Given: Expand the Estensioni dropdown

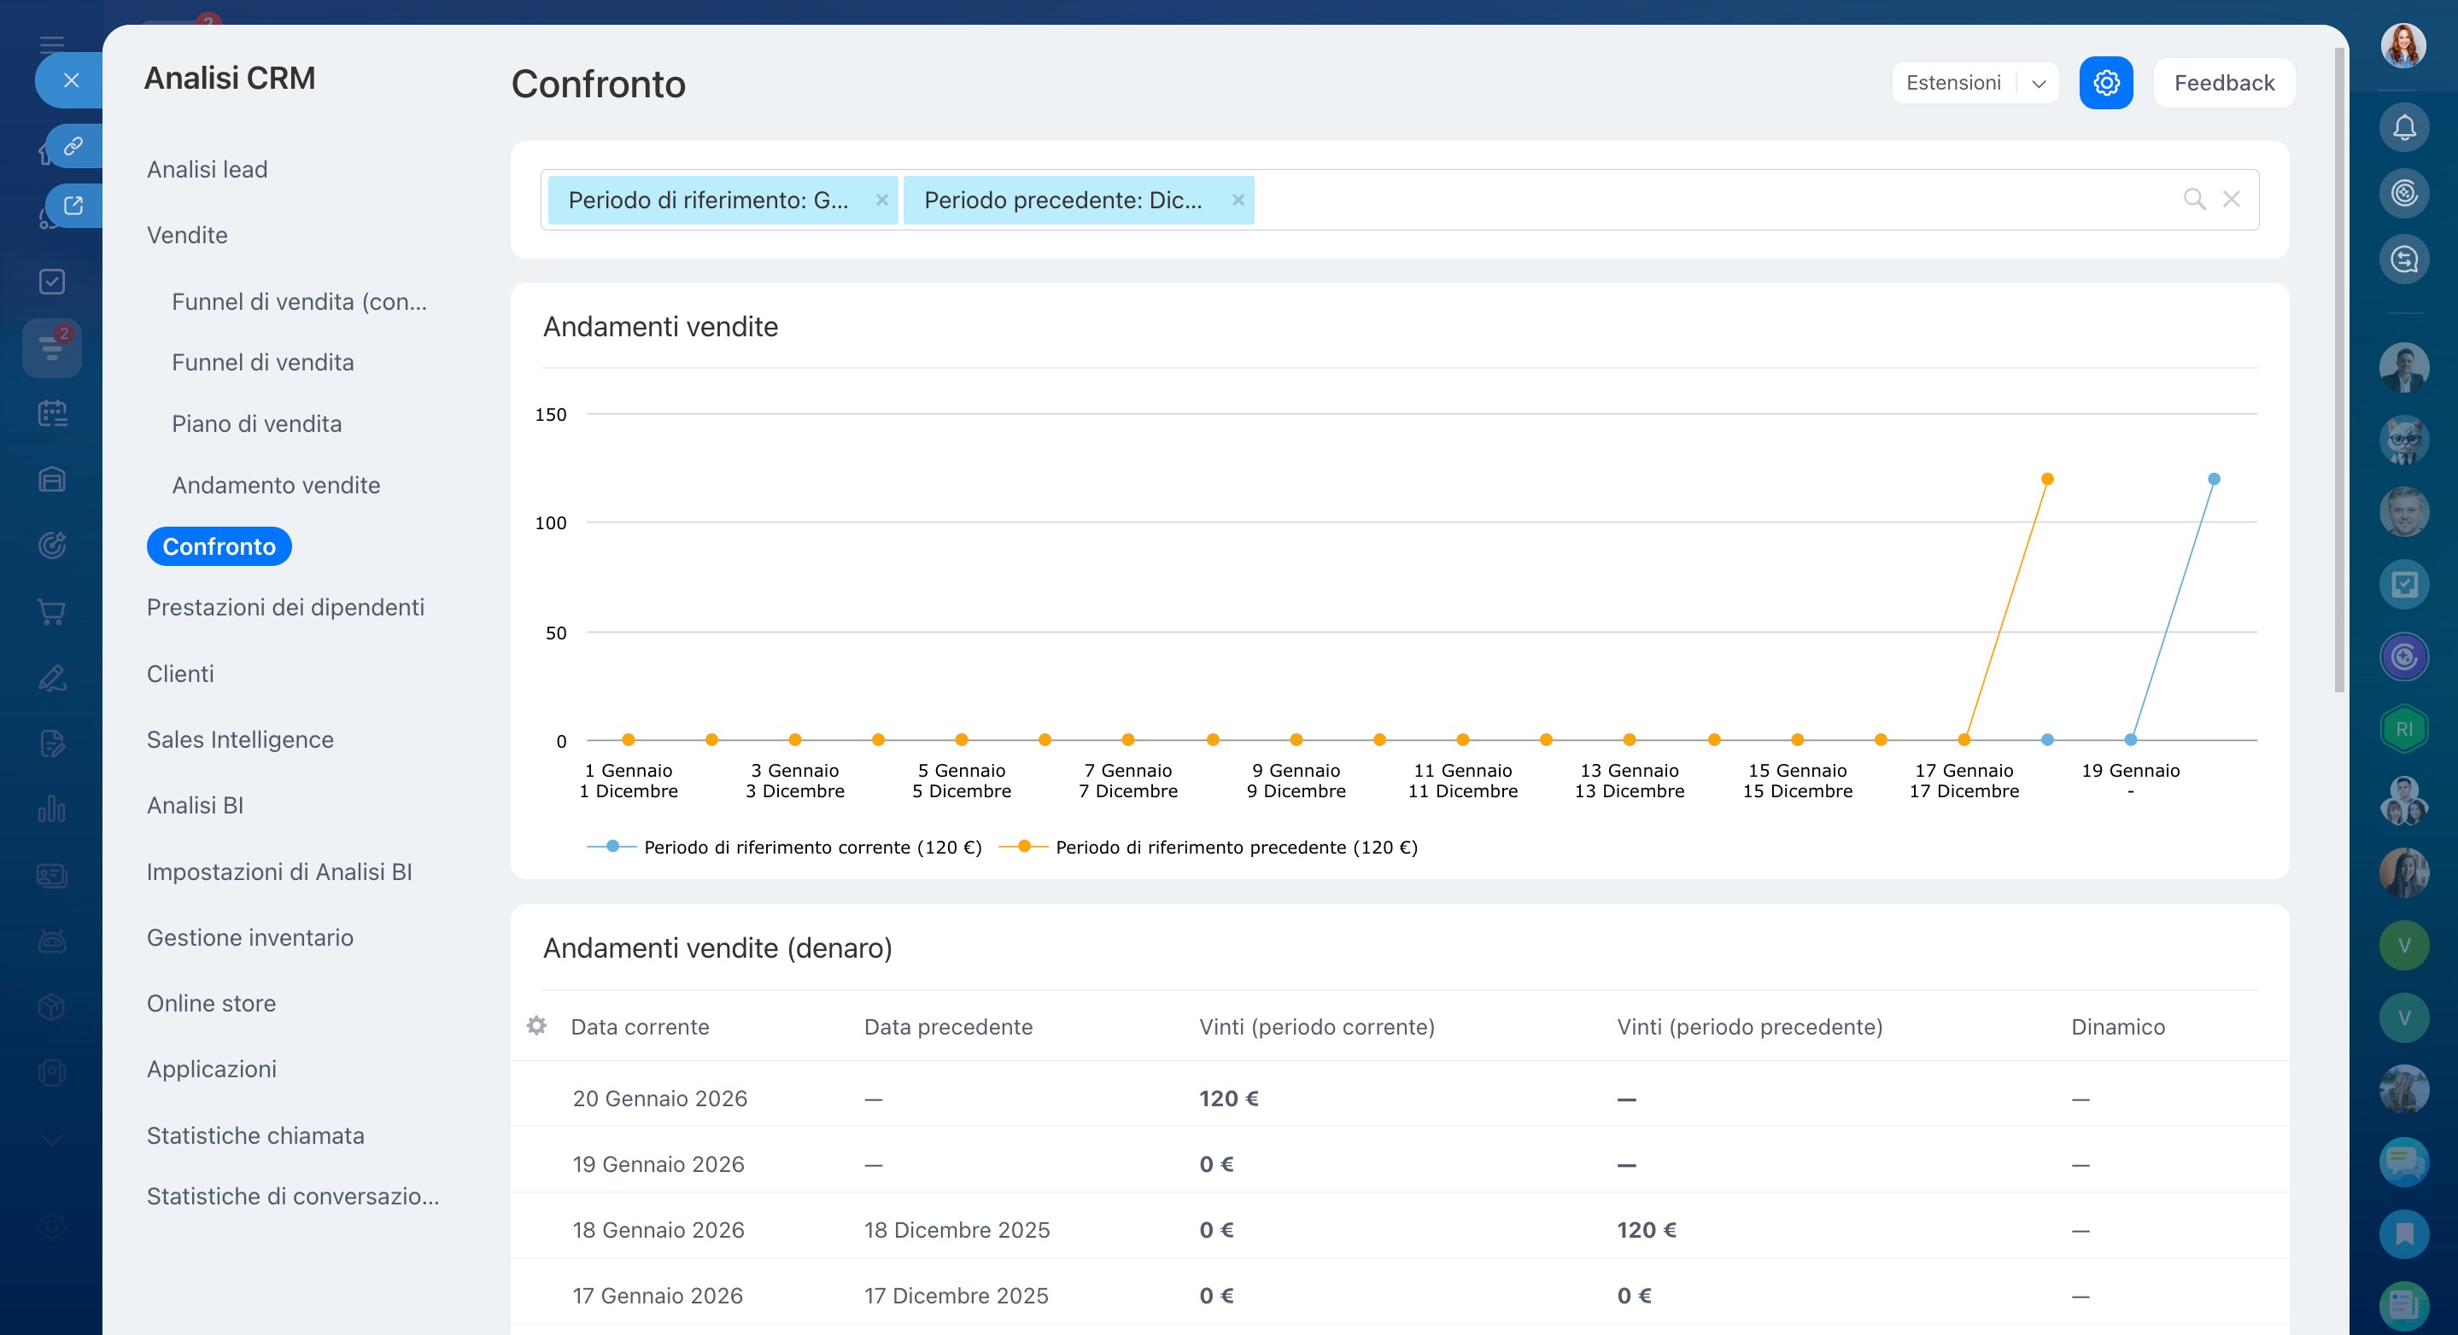Looking at the screenshot, I should tap(2038, 83).
